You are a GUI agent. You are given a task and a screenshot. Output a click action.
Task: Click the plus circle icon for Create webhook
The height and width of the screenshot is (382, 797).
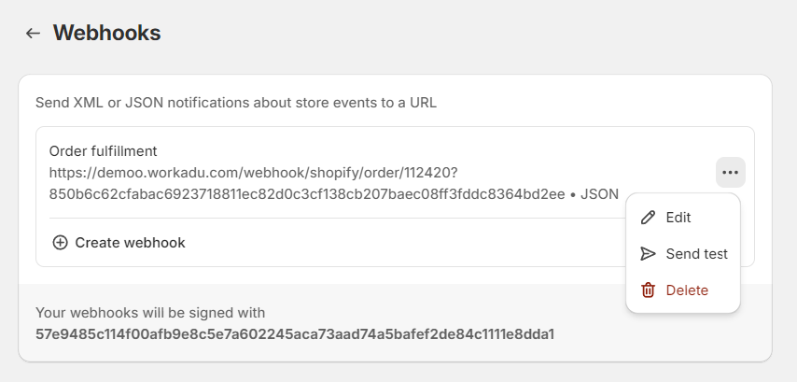point(60,243)
